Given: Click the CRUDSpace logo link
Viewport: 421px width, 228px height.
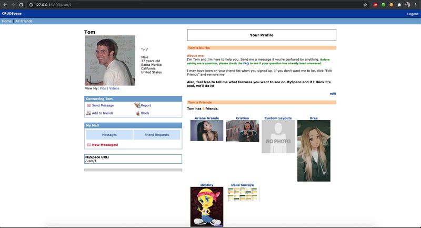Looking at the screenshot, I should (12, 14).
